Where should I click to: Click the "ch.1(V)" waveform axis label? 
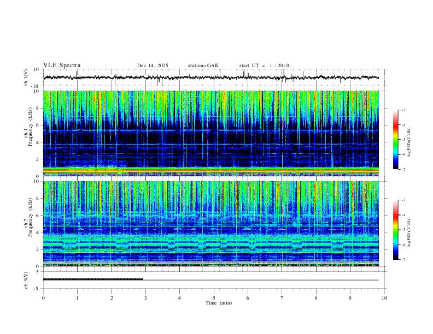pos(26,77)
